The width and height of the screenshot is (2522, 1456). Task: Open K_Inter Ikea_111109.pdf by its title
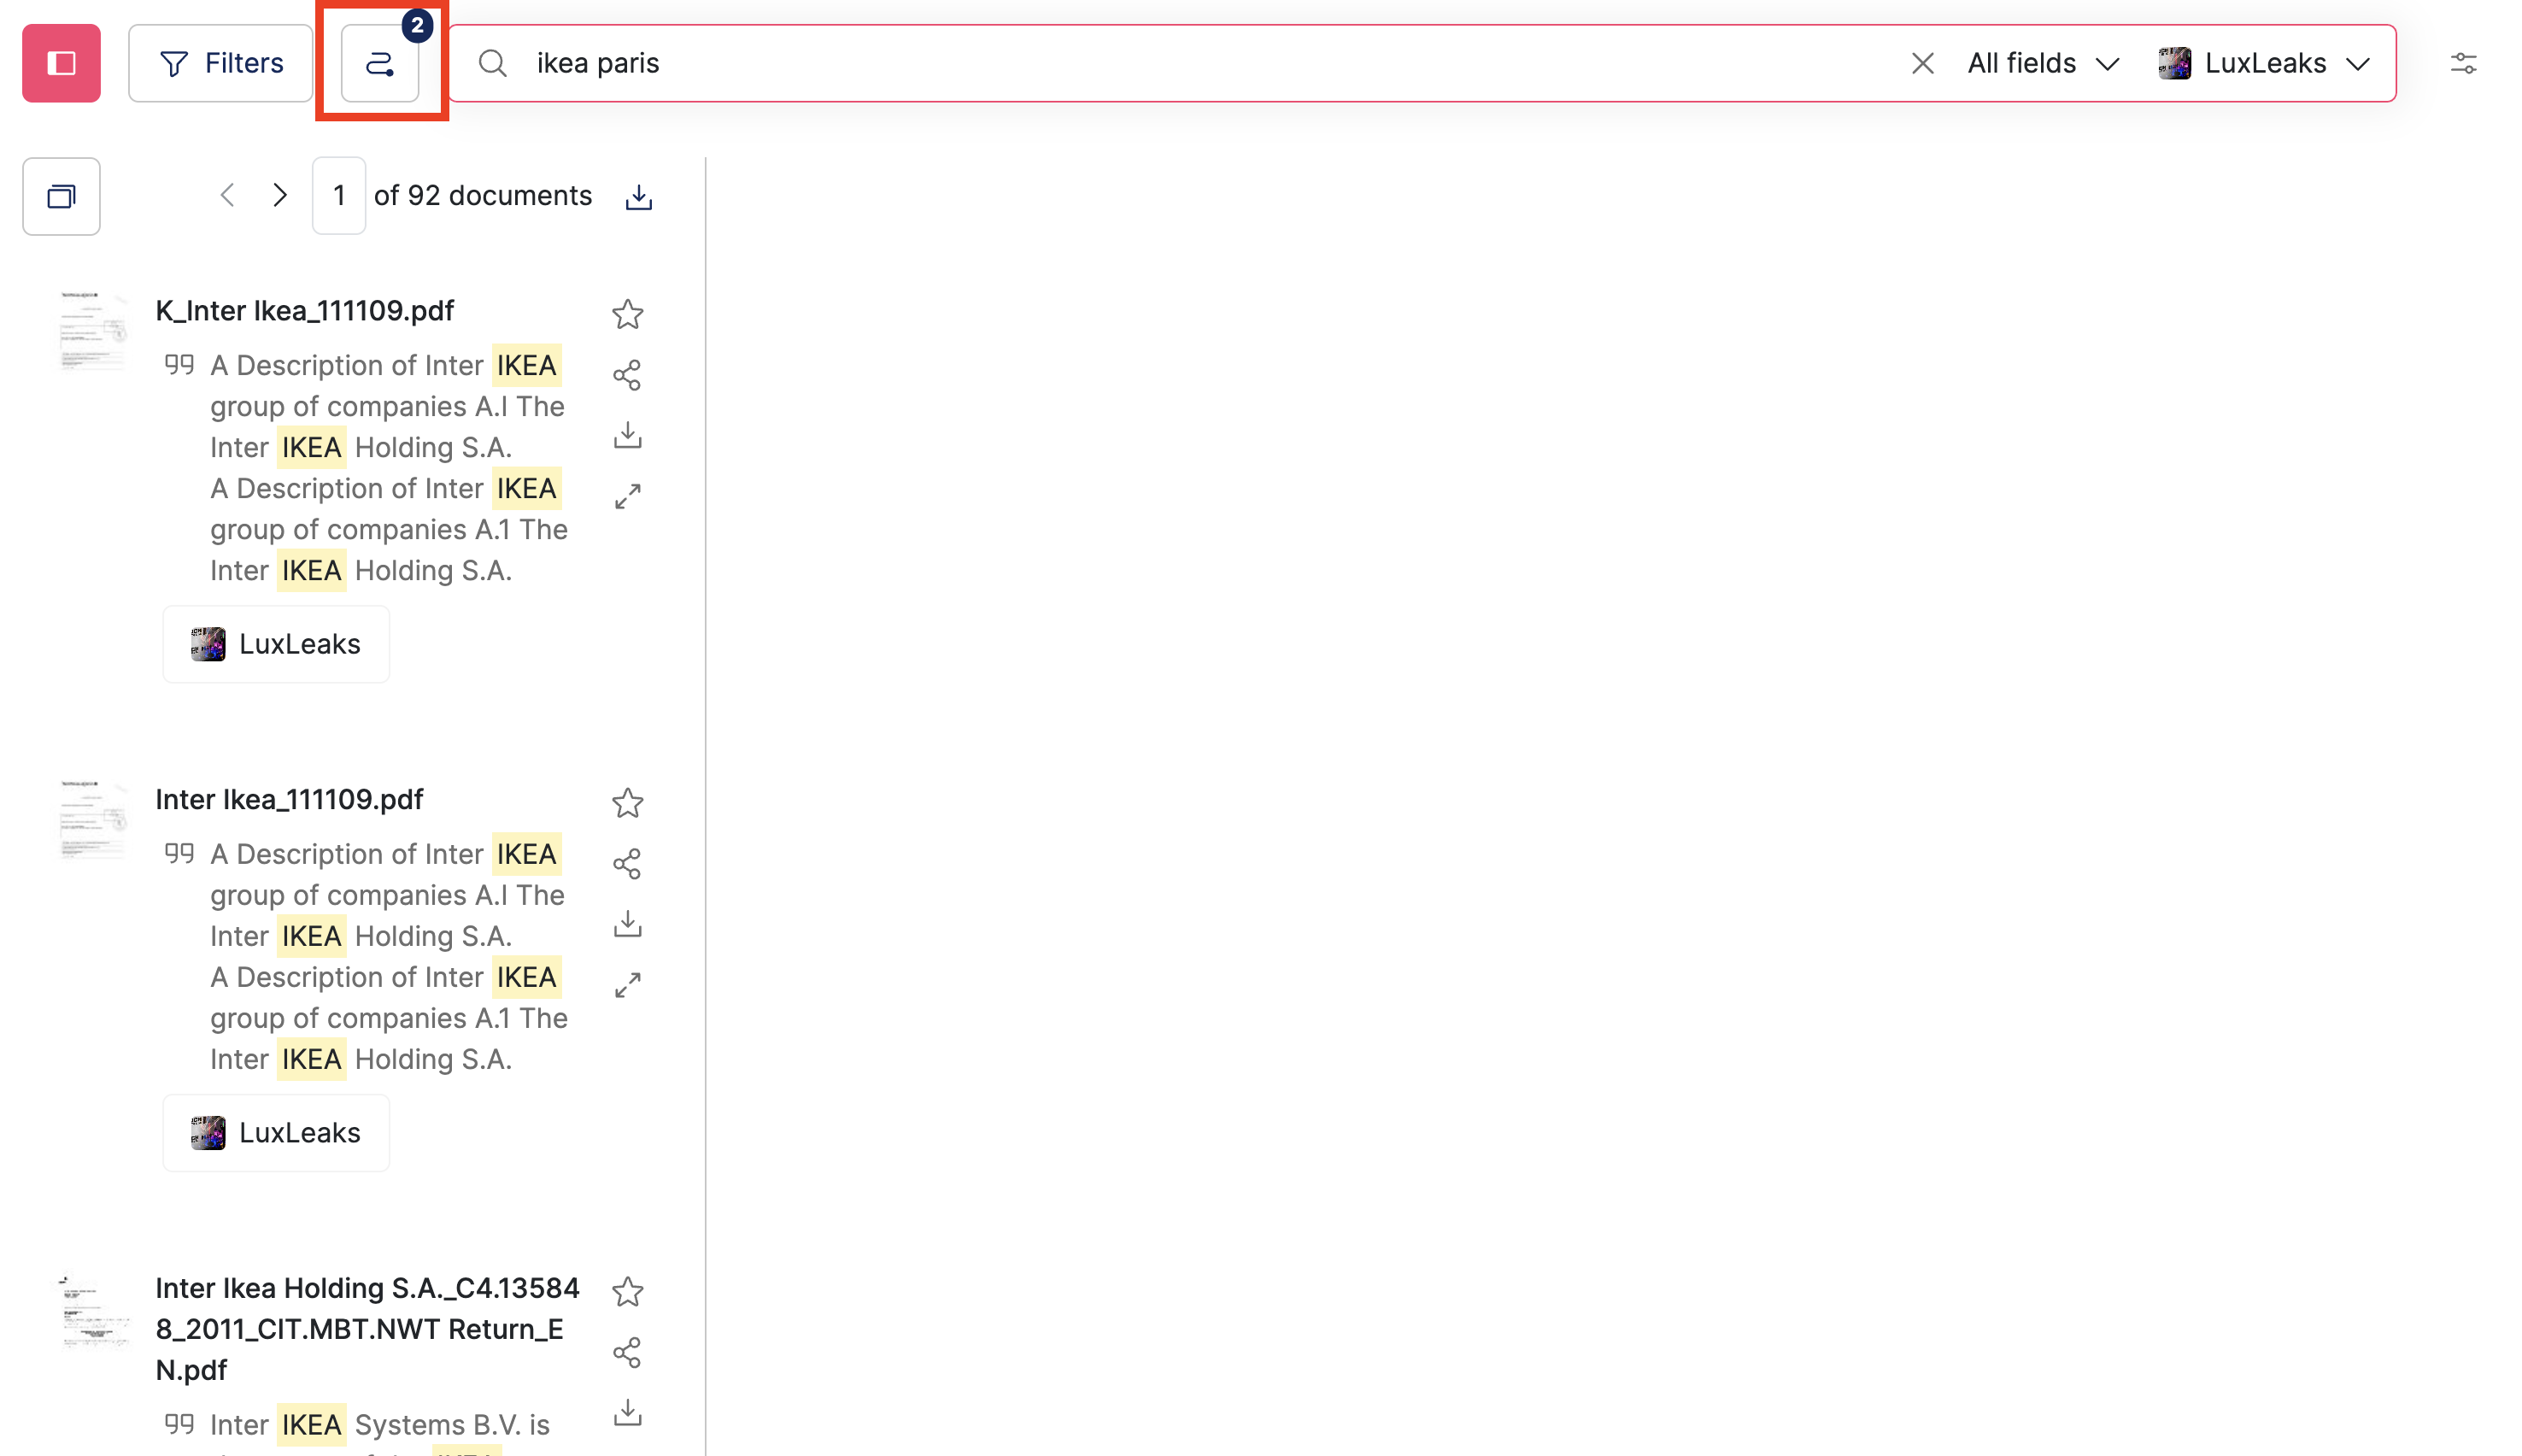(x=304, y=311)
